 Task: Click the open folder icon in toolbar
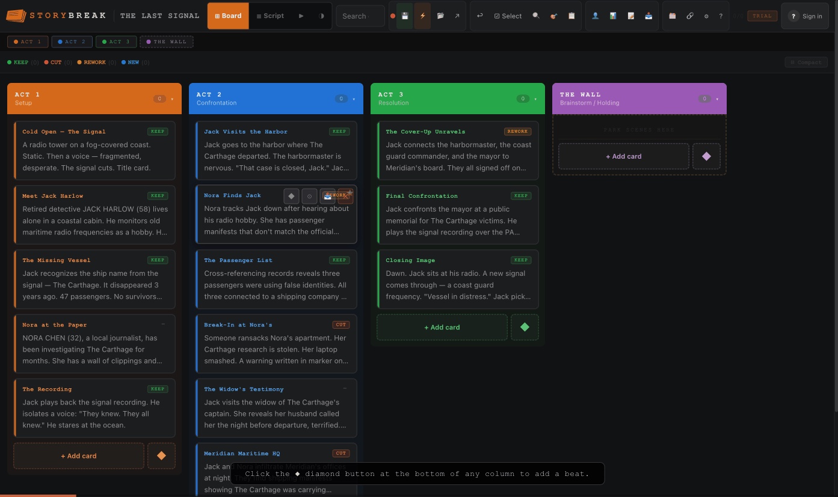click(x=440, y=16)
